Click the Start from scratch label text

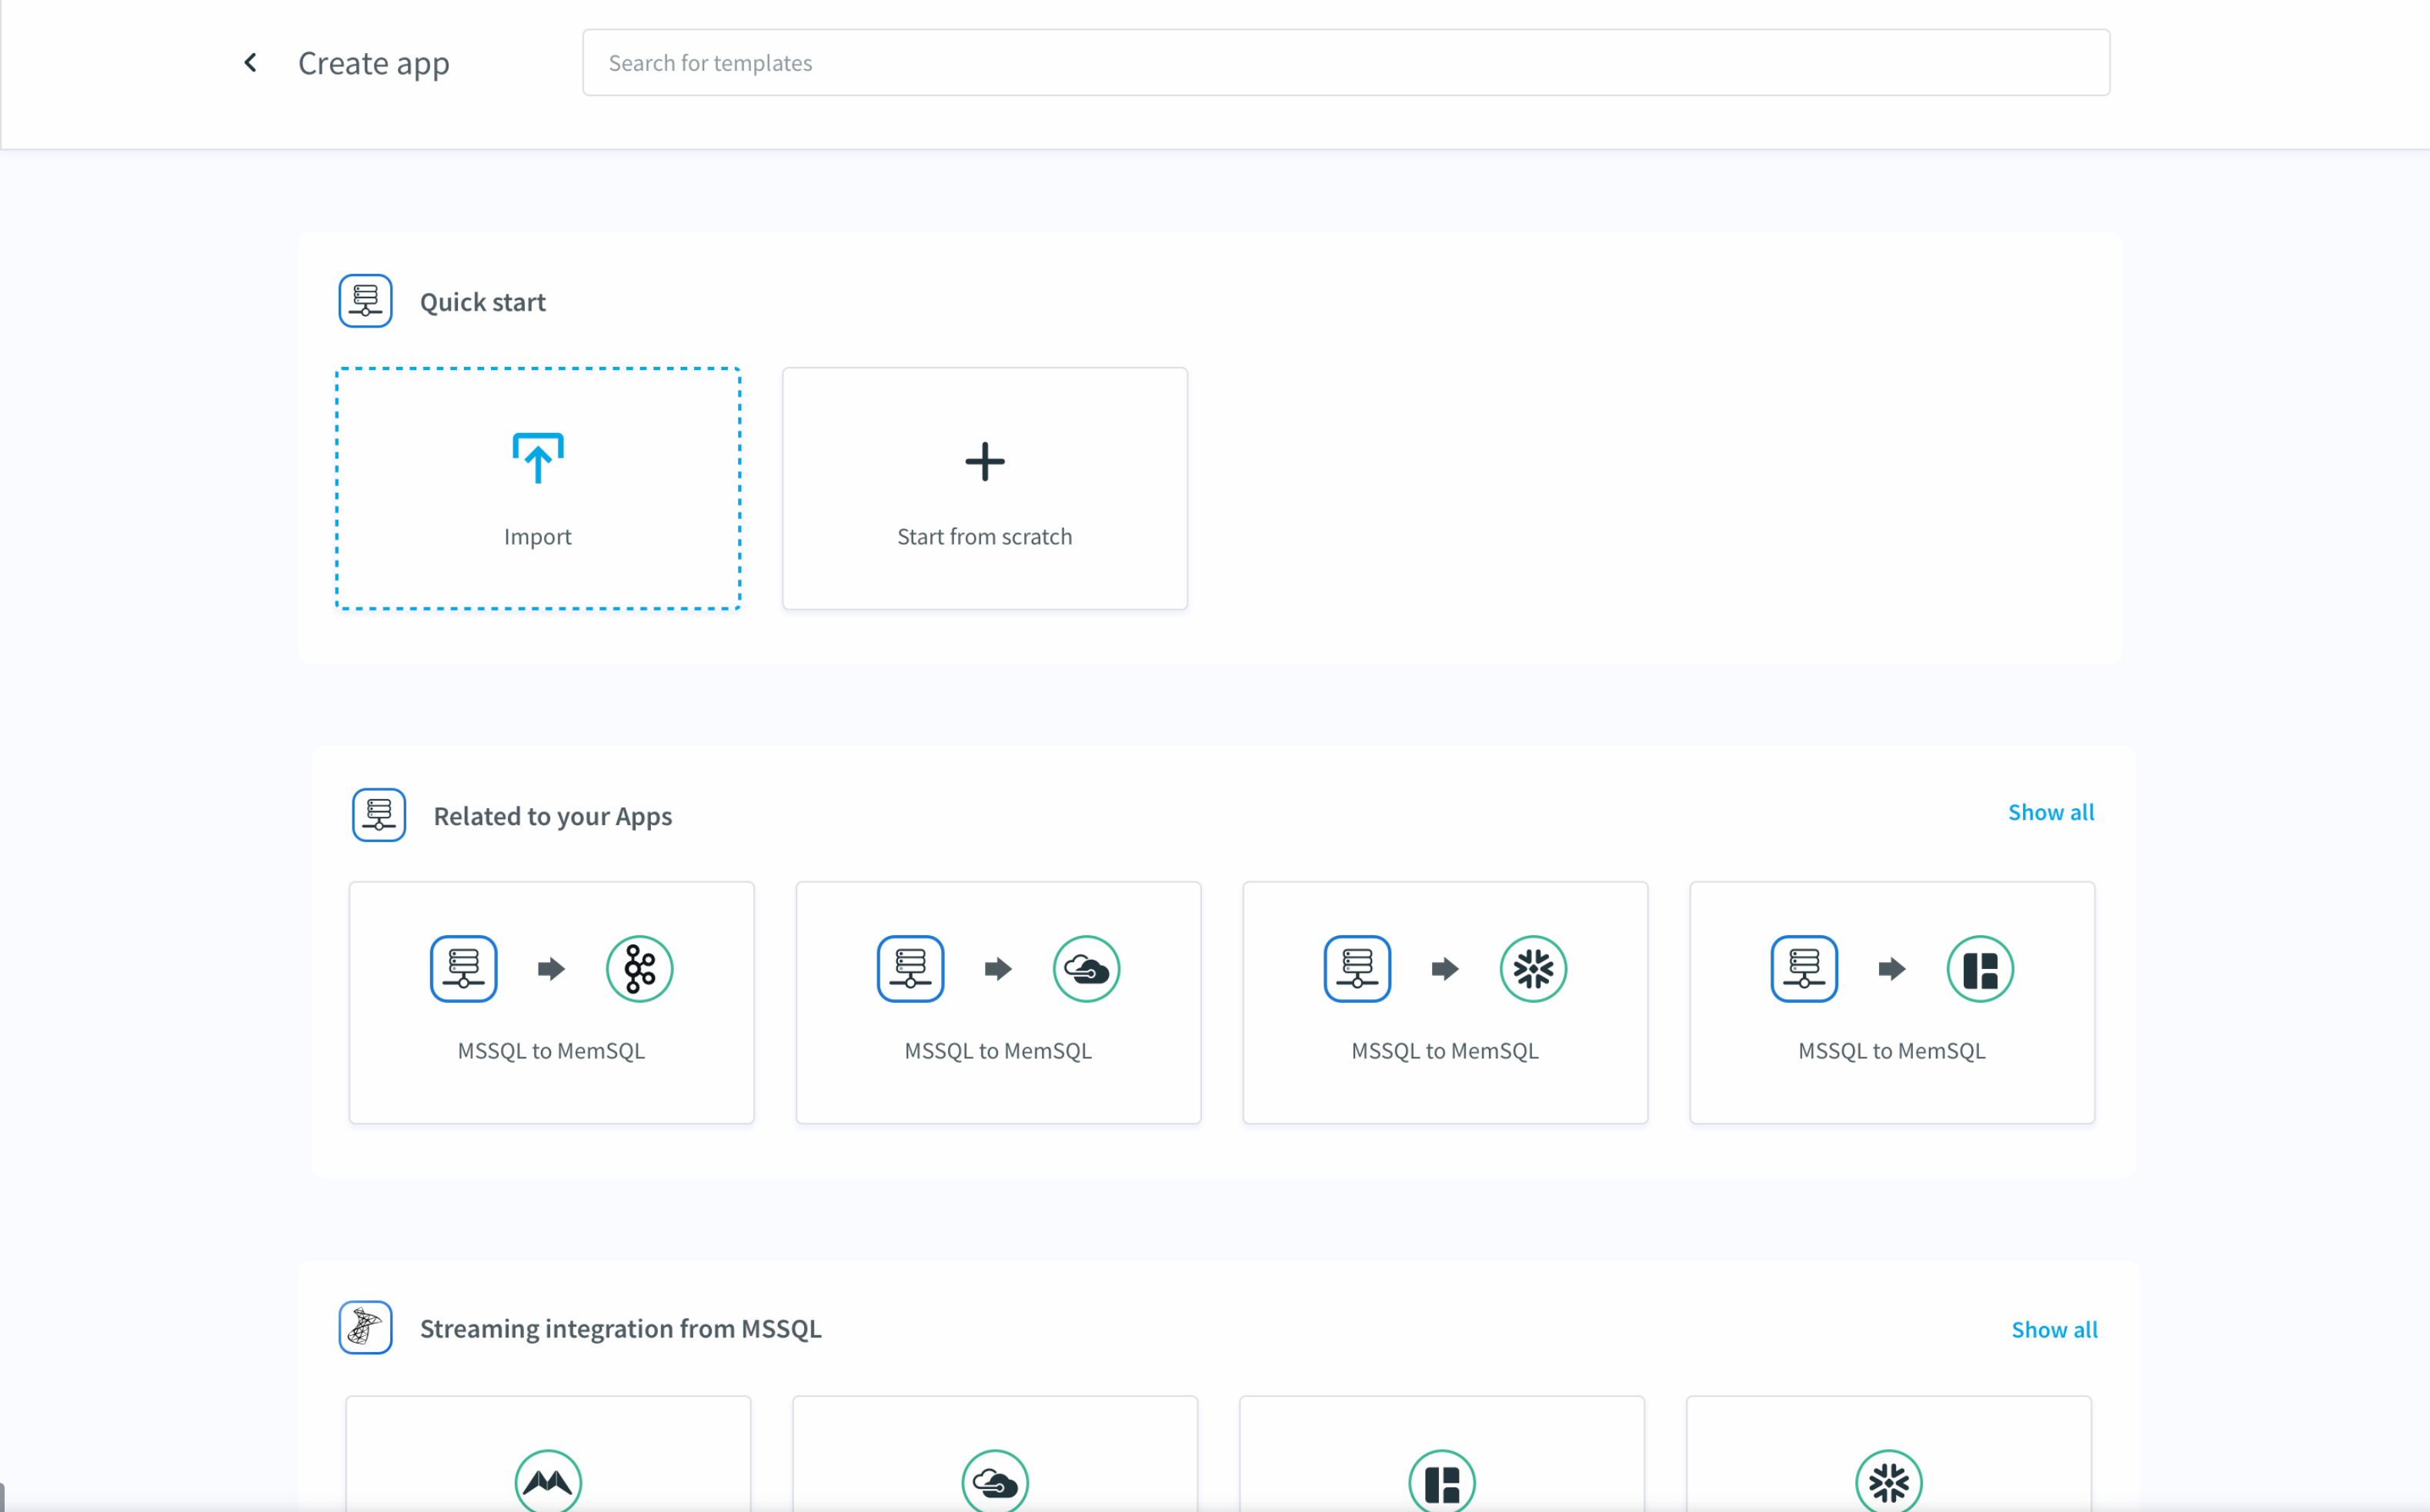[x=984, y=537]
